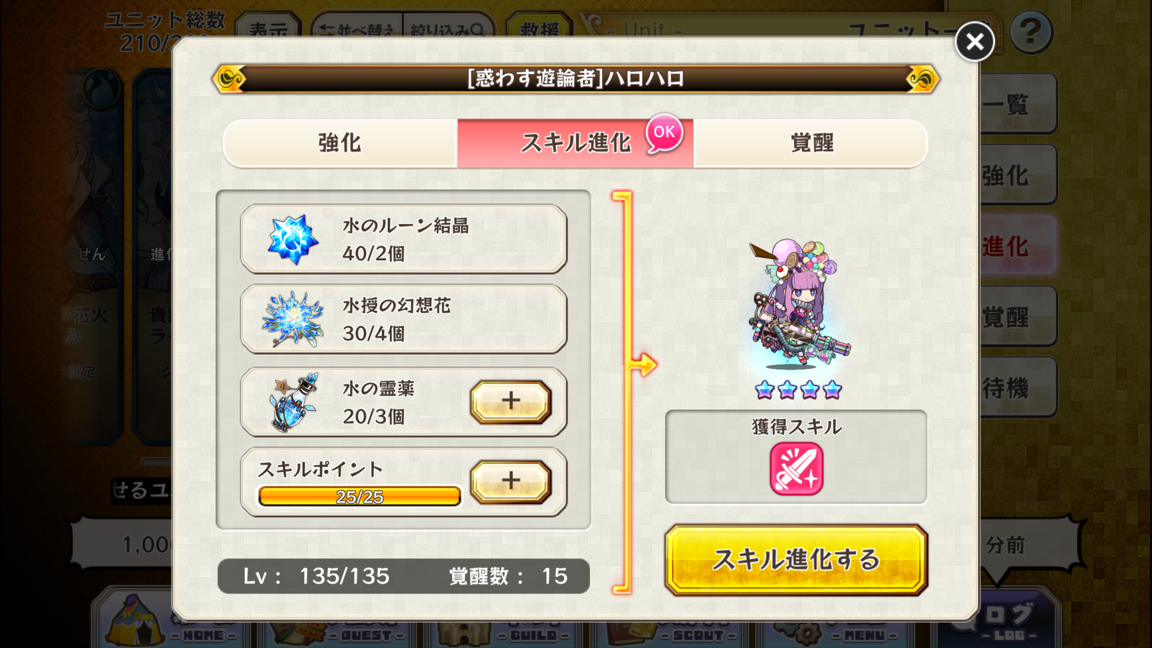
Task: Select the pink sword acquired-skill icon
Action: tap(796, 469)
